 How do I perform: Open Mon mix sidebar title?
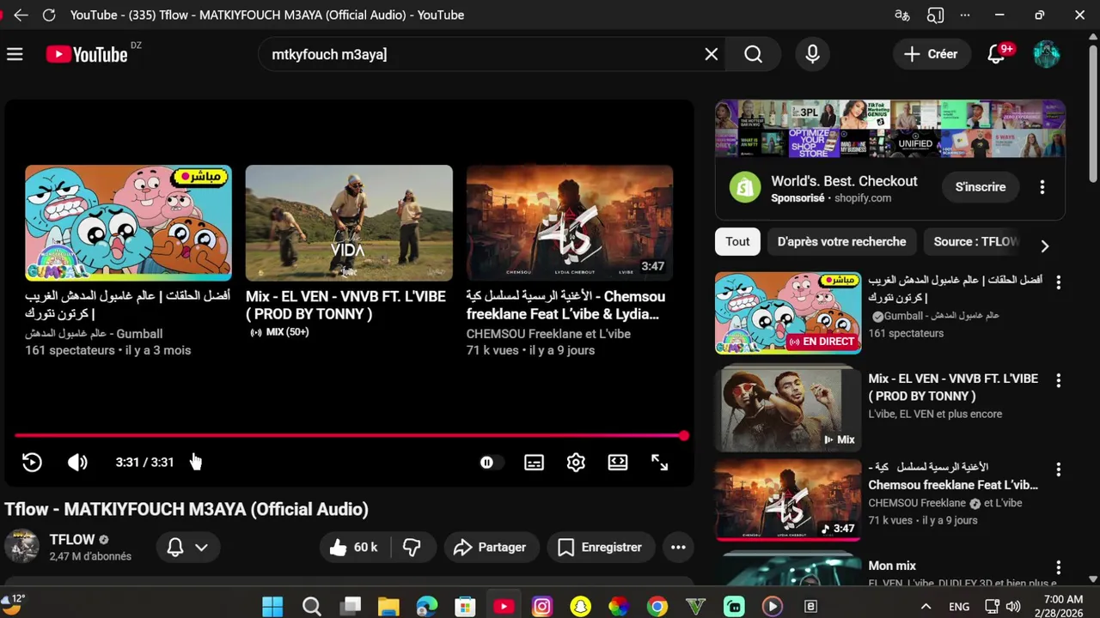pos(892,566)
